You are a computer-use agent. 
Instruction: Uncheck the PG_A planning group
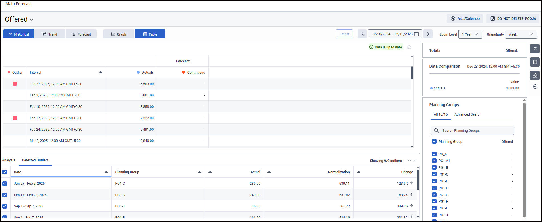pos(434,154)
